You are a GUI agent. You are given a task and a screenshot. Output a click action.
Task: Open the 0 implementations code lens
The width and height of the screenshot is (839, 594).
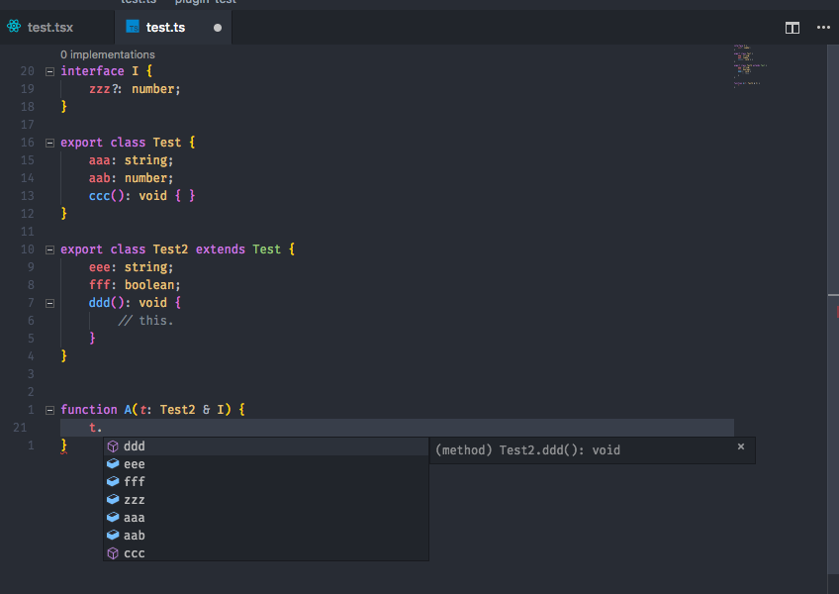click(108, 54)
